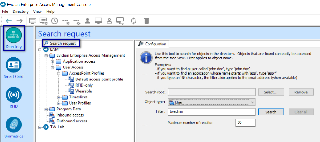Screen dimensions: 320x142
Task: Click the Default access point profile icon
Action: point(71,79)
